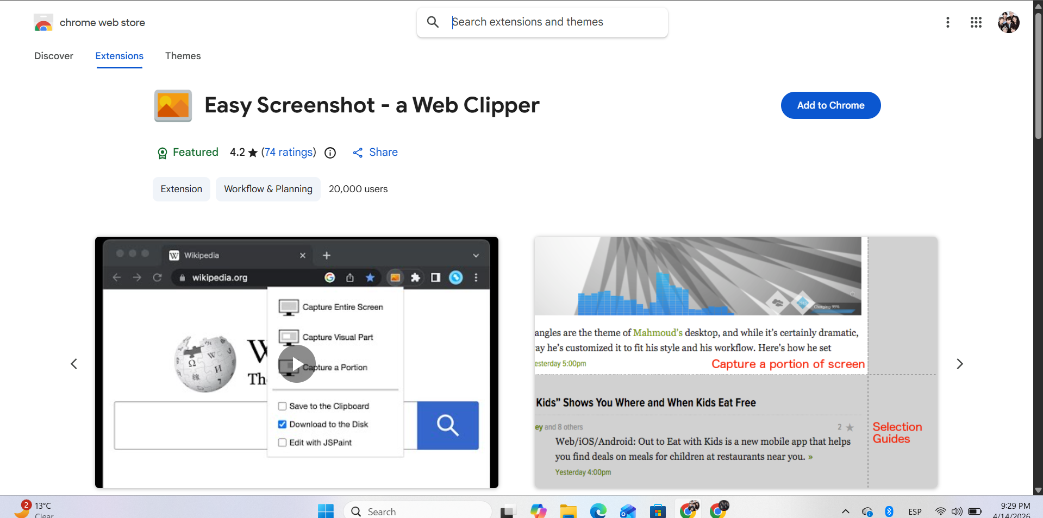1043x518 pixels.
Task: Click the vertical scrollbar thumb
Action: click(1038, 75)
